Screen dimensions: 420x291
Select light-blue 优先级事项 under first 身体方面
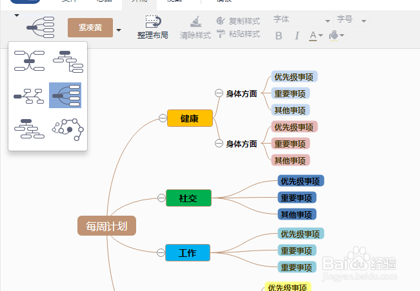pyautogui.click(x=294, y=77)
